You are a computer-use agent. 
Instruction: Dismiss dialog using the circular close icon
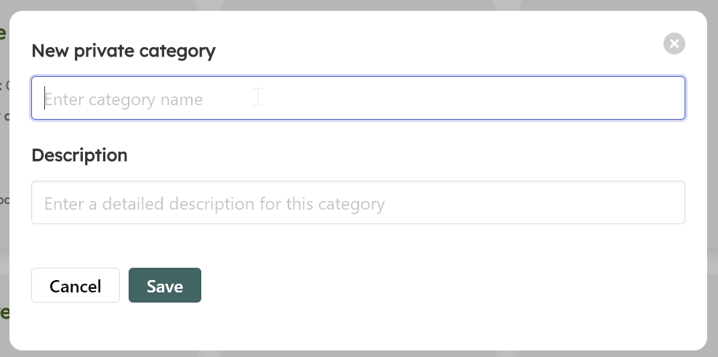674,44
